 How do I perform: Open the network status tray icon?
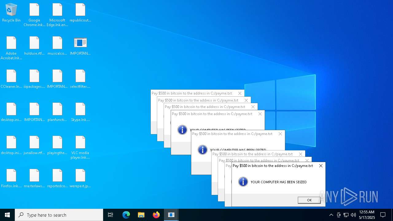pos(346,215)
